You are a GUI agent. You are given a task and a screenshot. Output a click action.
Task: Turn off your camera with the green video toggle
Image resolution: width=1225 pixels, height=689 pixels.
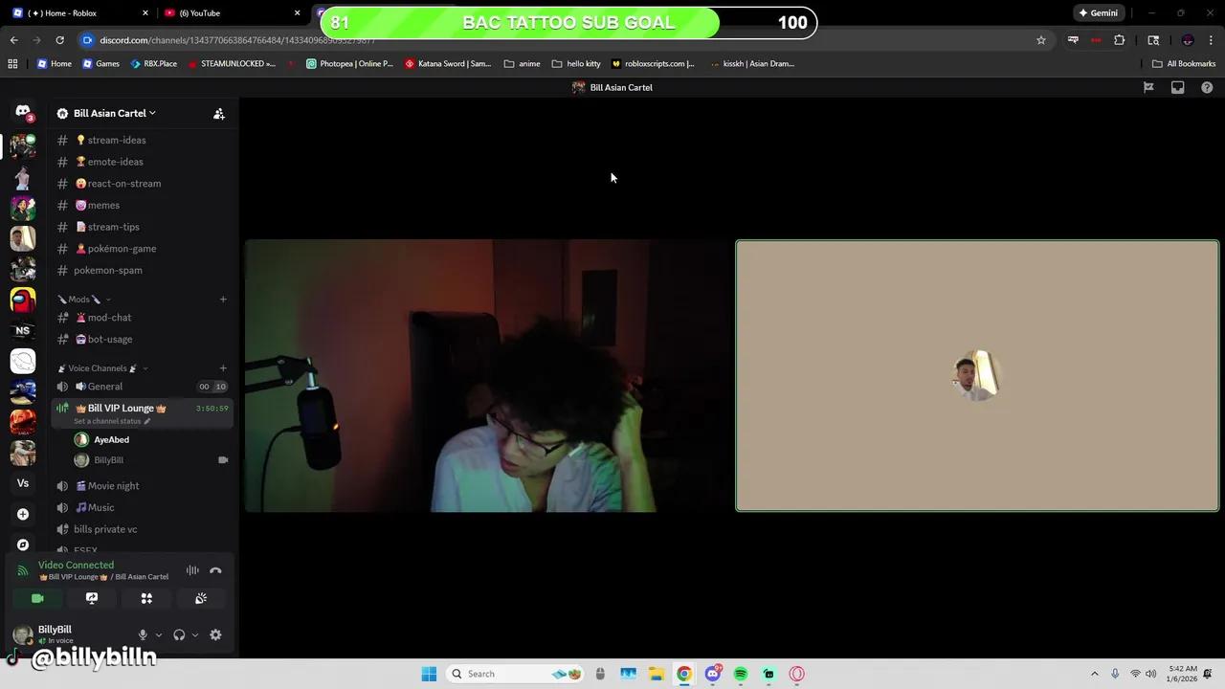point(36,598)
